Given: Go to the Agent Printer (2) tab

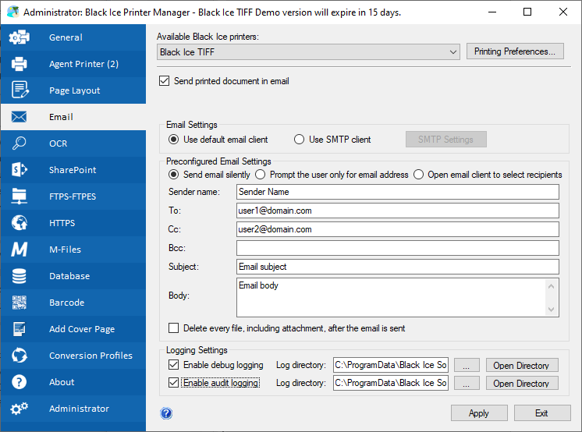Looking at the screenshot, I should 73,64.
